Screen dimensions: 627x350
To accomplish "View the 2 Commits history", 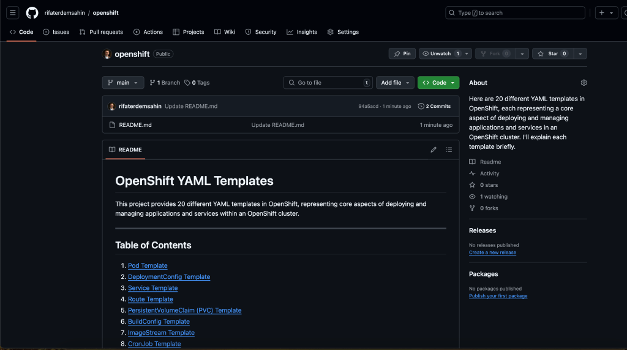I will coord(434,106).
